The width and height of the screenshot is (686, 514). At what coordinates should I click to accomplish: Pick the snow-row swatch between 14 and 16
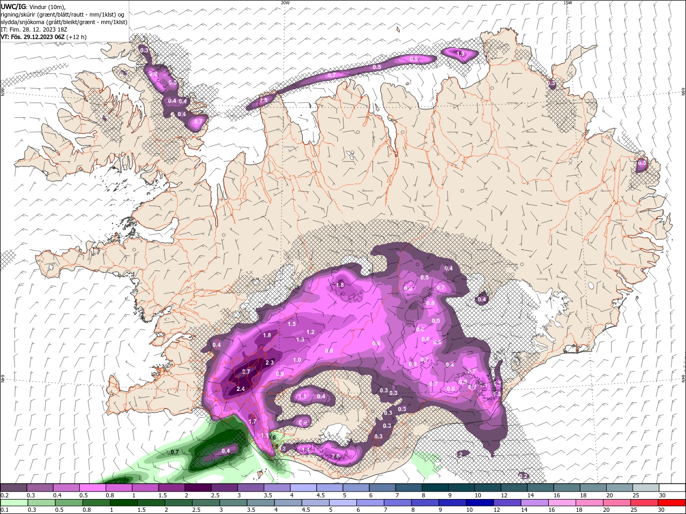pyautogui.click(x=540, y=488)
